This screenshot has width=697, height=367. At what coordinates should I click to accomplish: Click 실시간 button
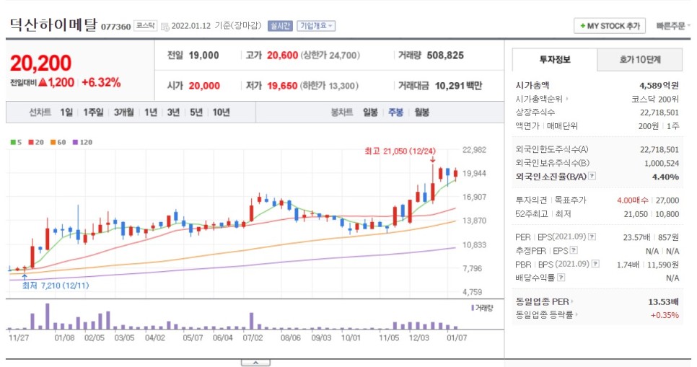[x=280, y=26]
